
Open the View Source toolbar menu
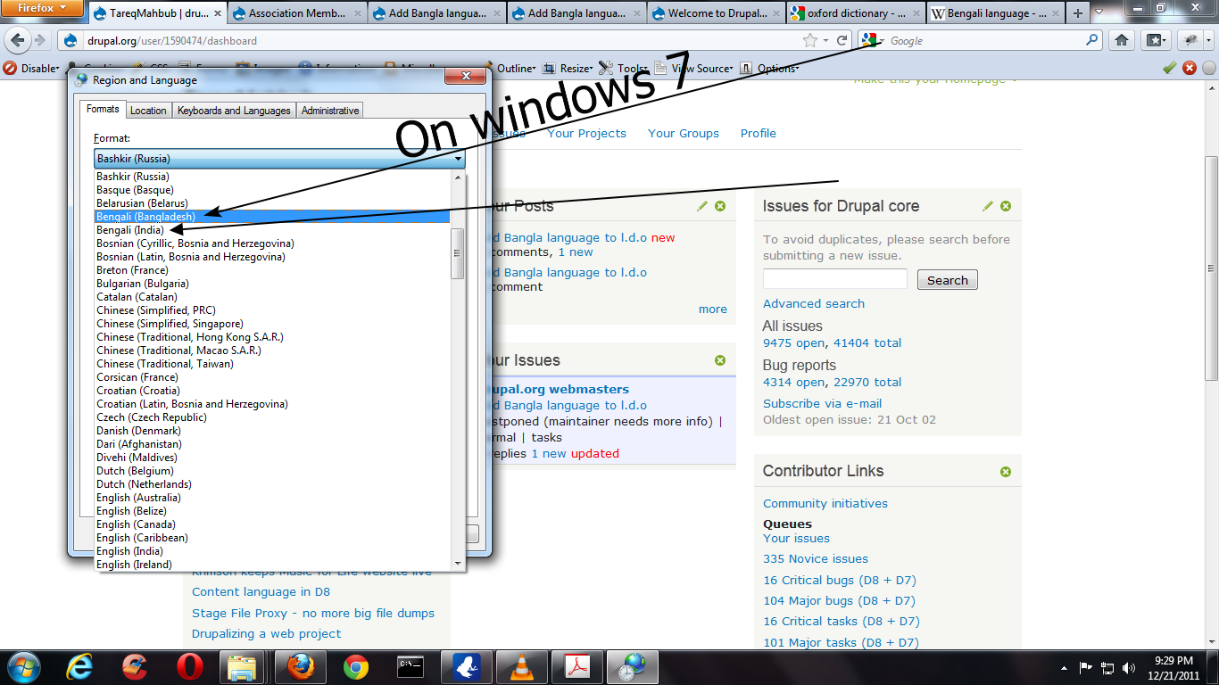pos(693,69)
